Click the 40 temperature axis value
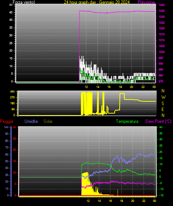Screen dimensions: 173x206 (x=161, y=127)
